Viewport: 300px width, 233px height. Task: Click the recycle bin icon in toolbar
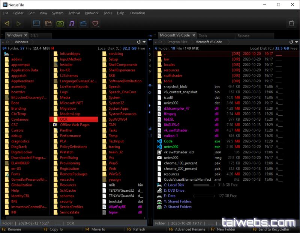tap(291, 24)
